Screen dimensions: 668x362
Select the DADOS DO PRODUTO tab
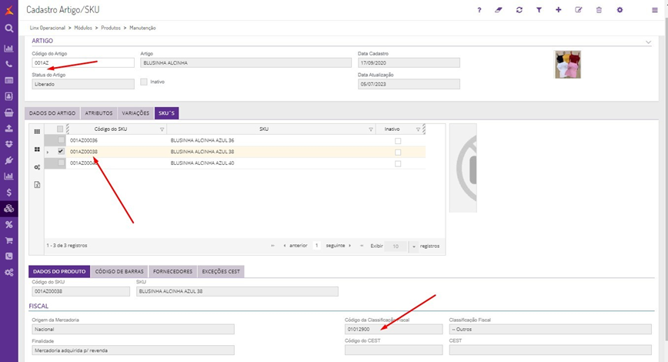(59, 272)
